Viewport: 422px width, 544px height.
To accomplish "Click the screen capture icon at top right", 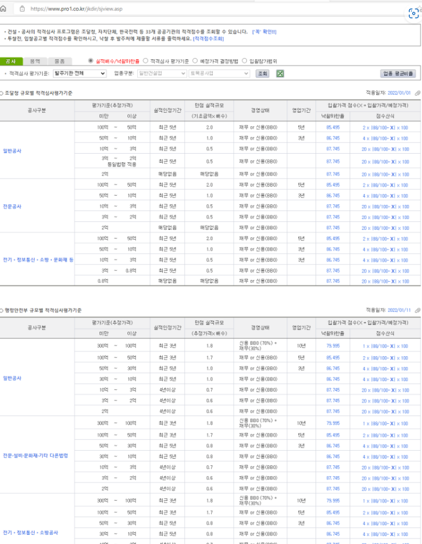I will 413,13.
